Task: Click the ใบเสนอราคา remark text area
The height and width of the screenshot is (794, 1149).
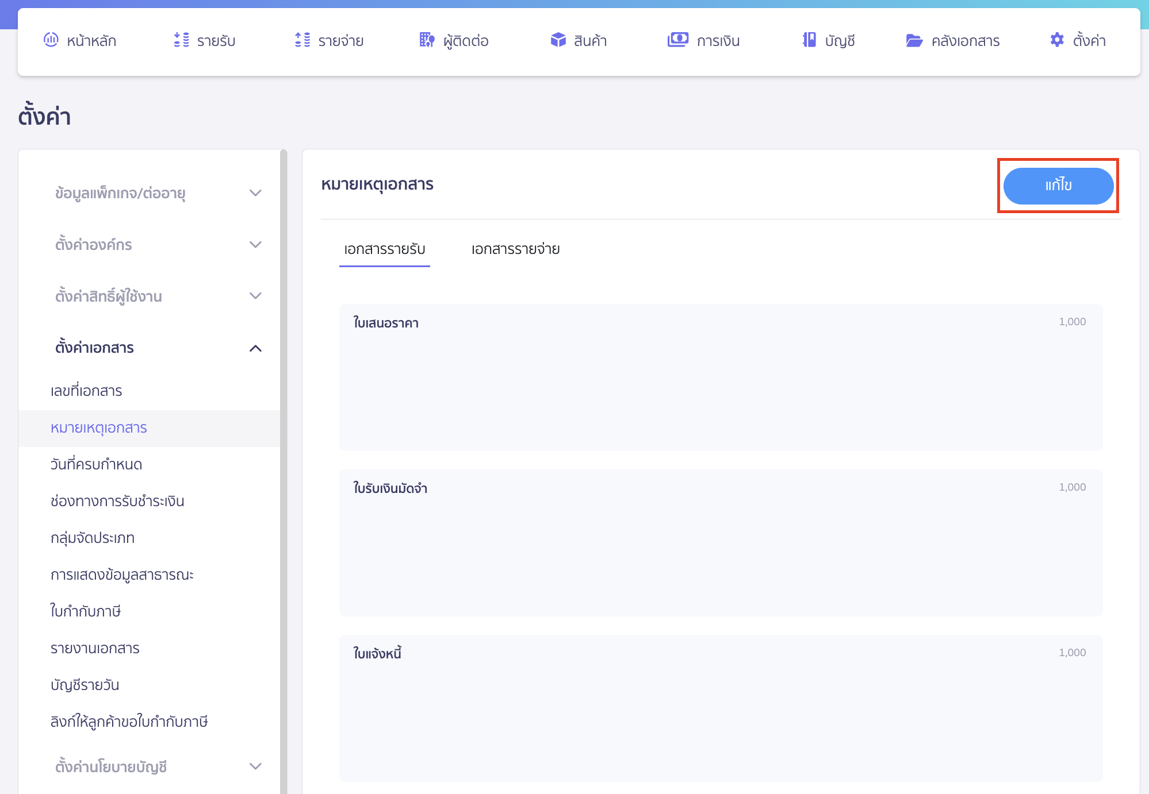Action: tap(720, 385)
